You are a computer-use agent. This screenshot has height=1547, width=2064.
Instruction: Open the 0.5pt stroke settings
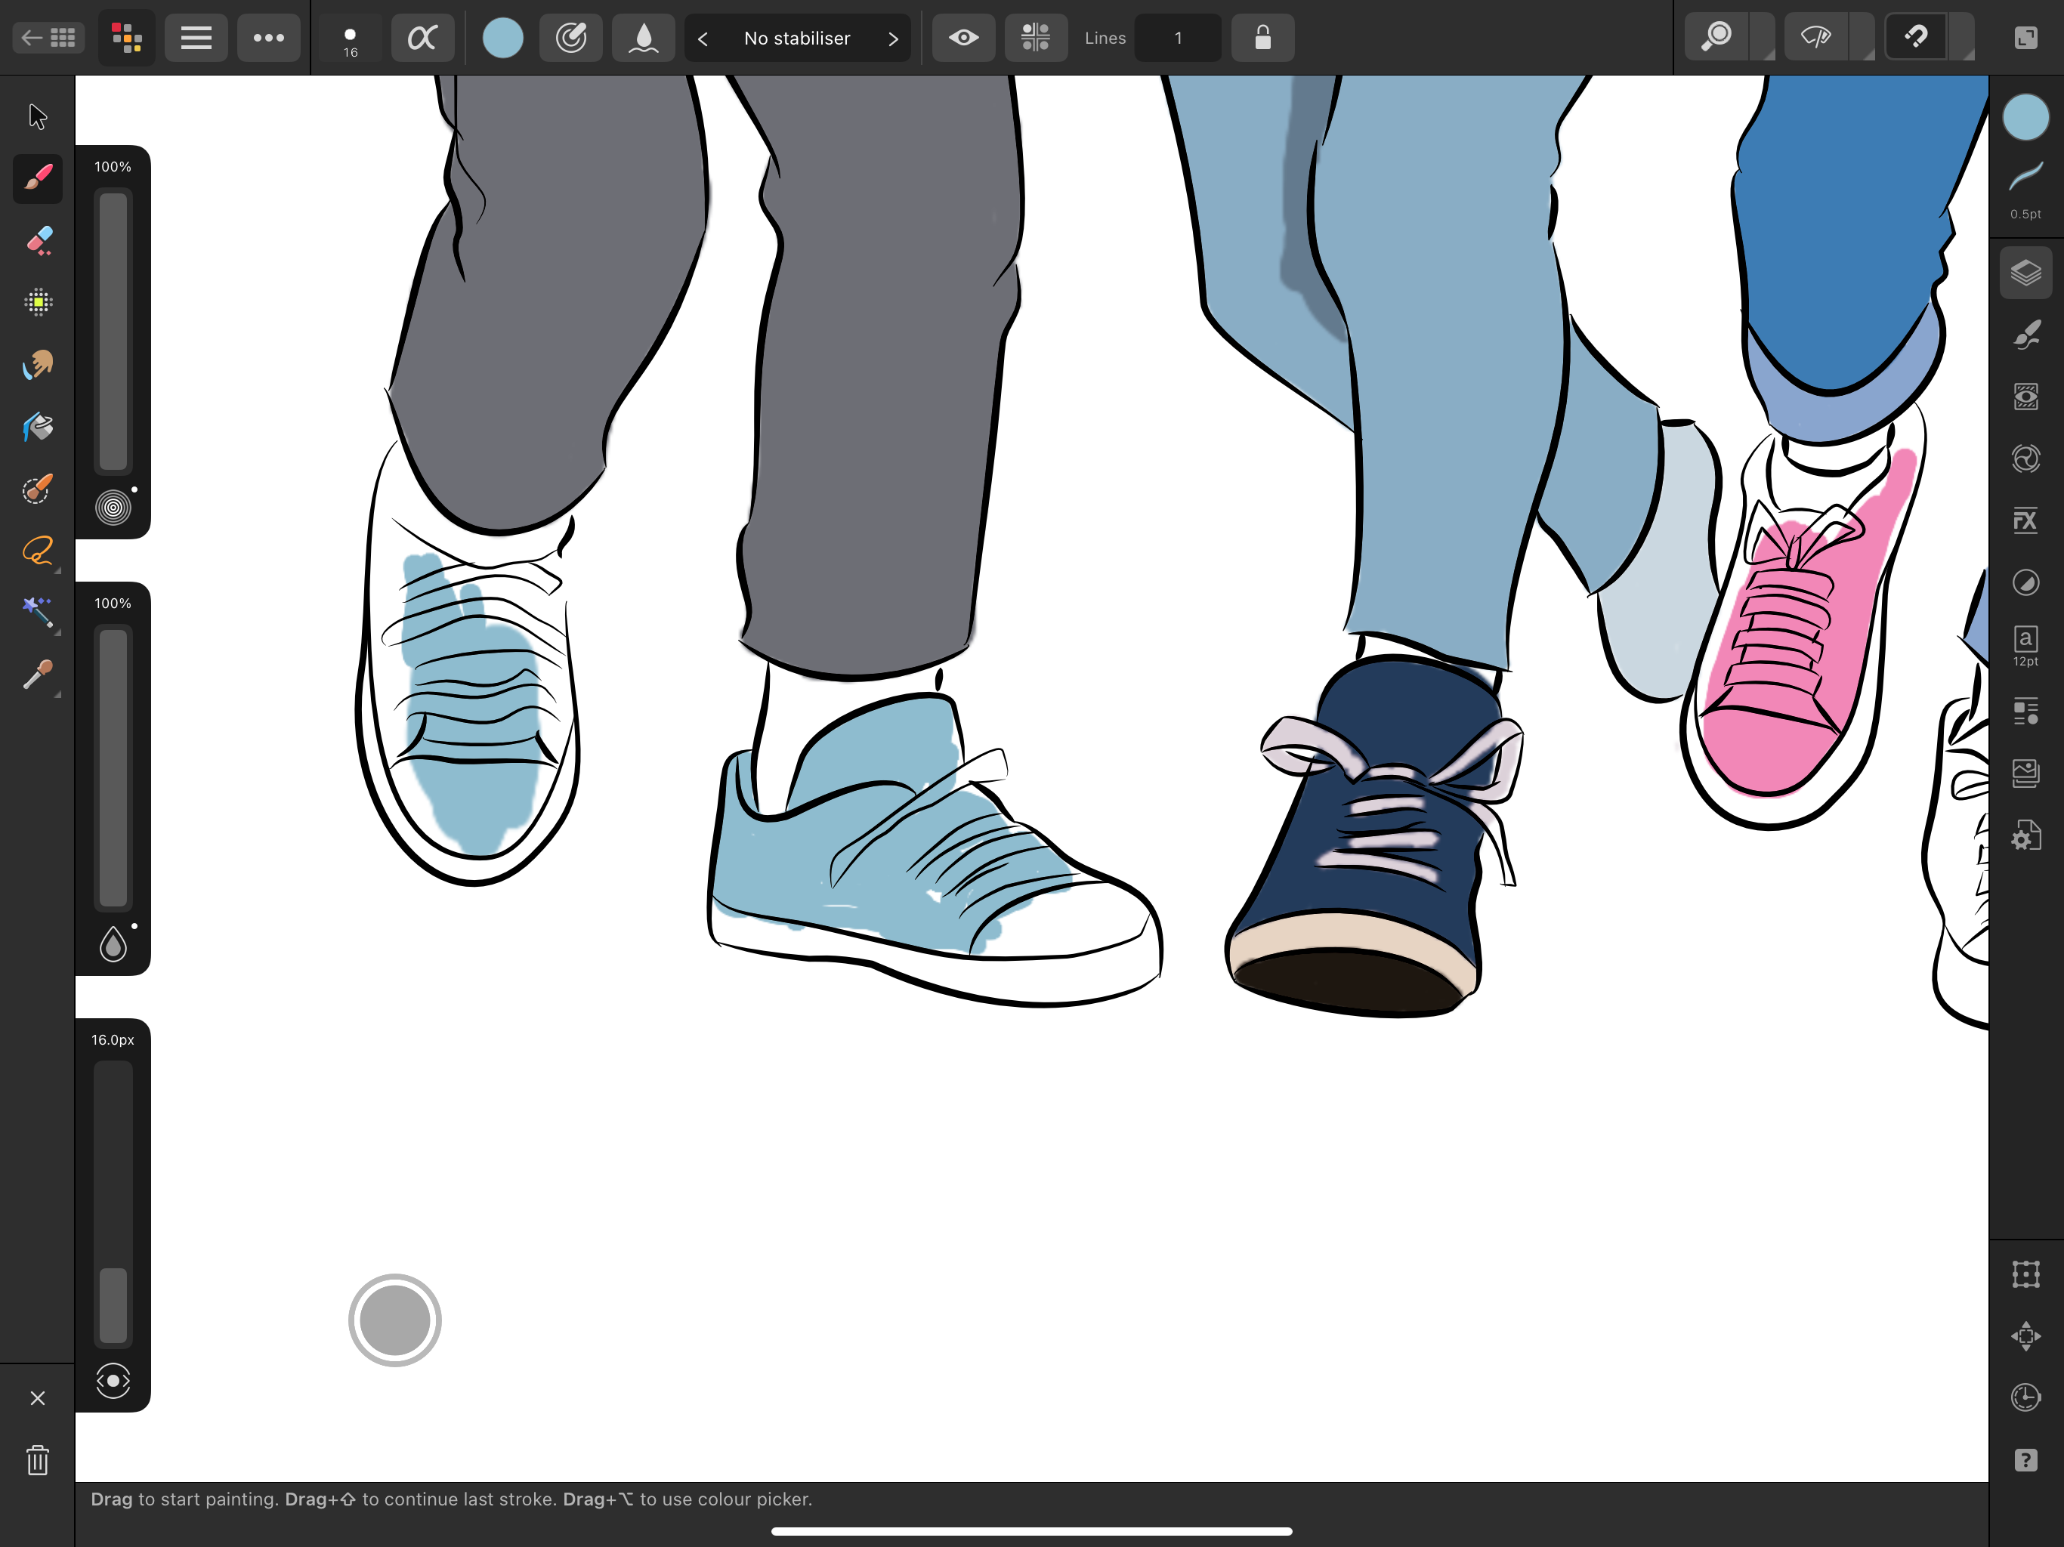click(2025, 190)
